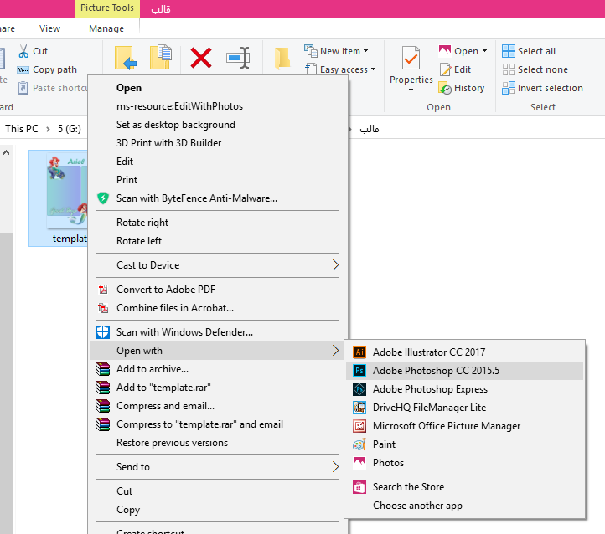The height and width of the screenshot is (534, 605).
Task: Expand the Easy access dropdown
Action: coord(373,69)
